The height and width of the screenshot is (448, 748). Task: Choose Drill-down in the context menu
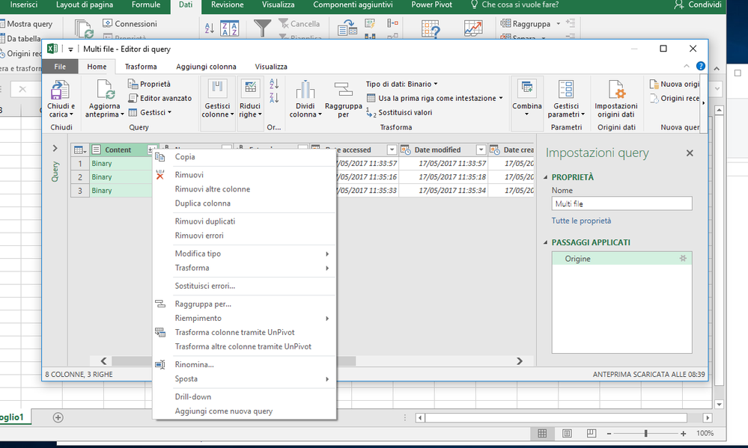point(193,396)
